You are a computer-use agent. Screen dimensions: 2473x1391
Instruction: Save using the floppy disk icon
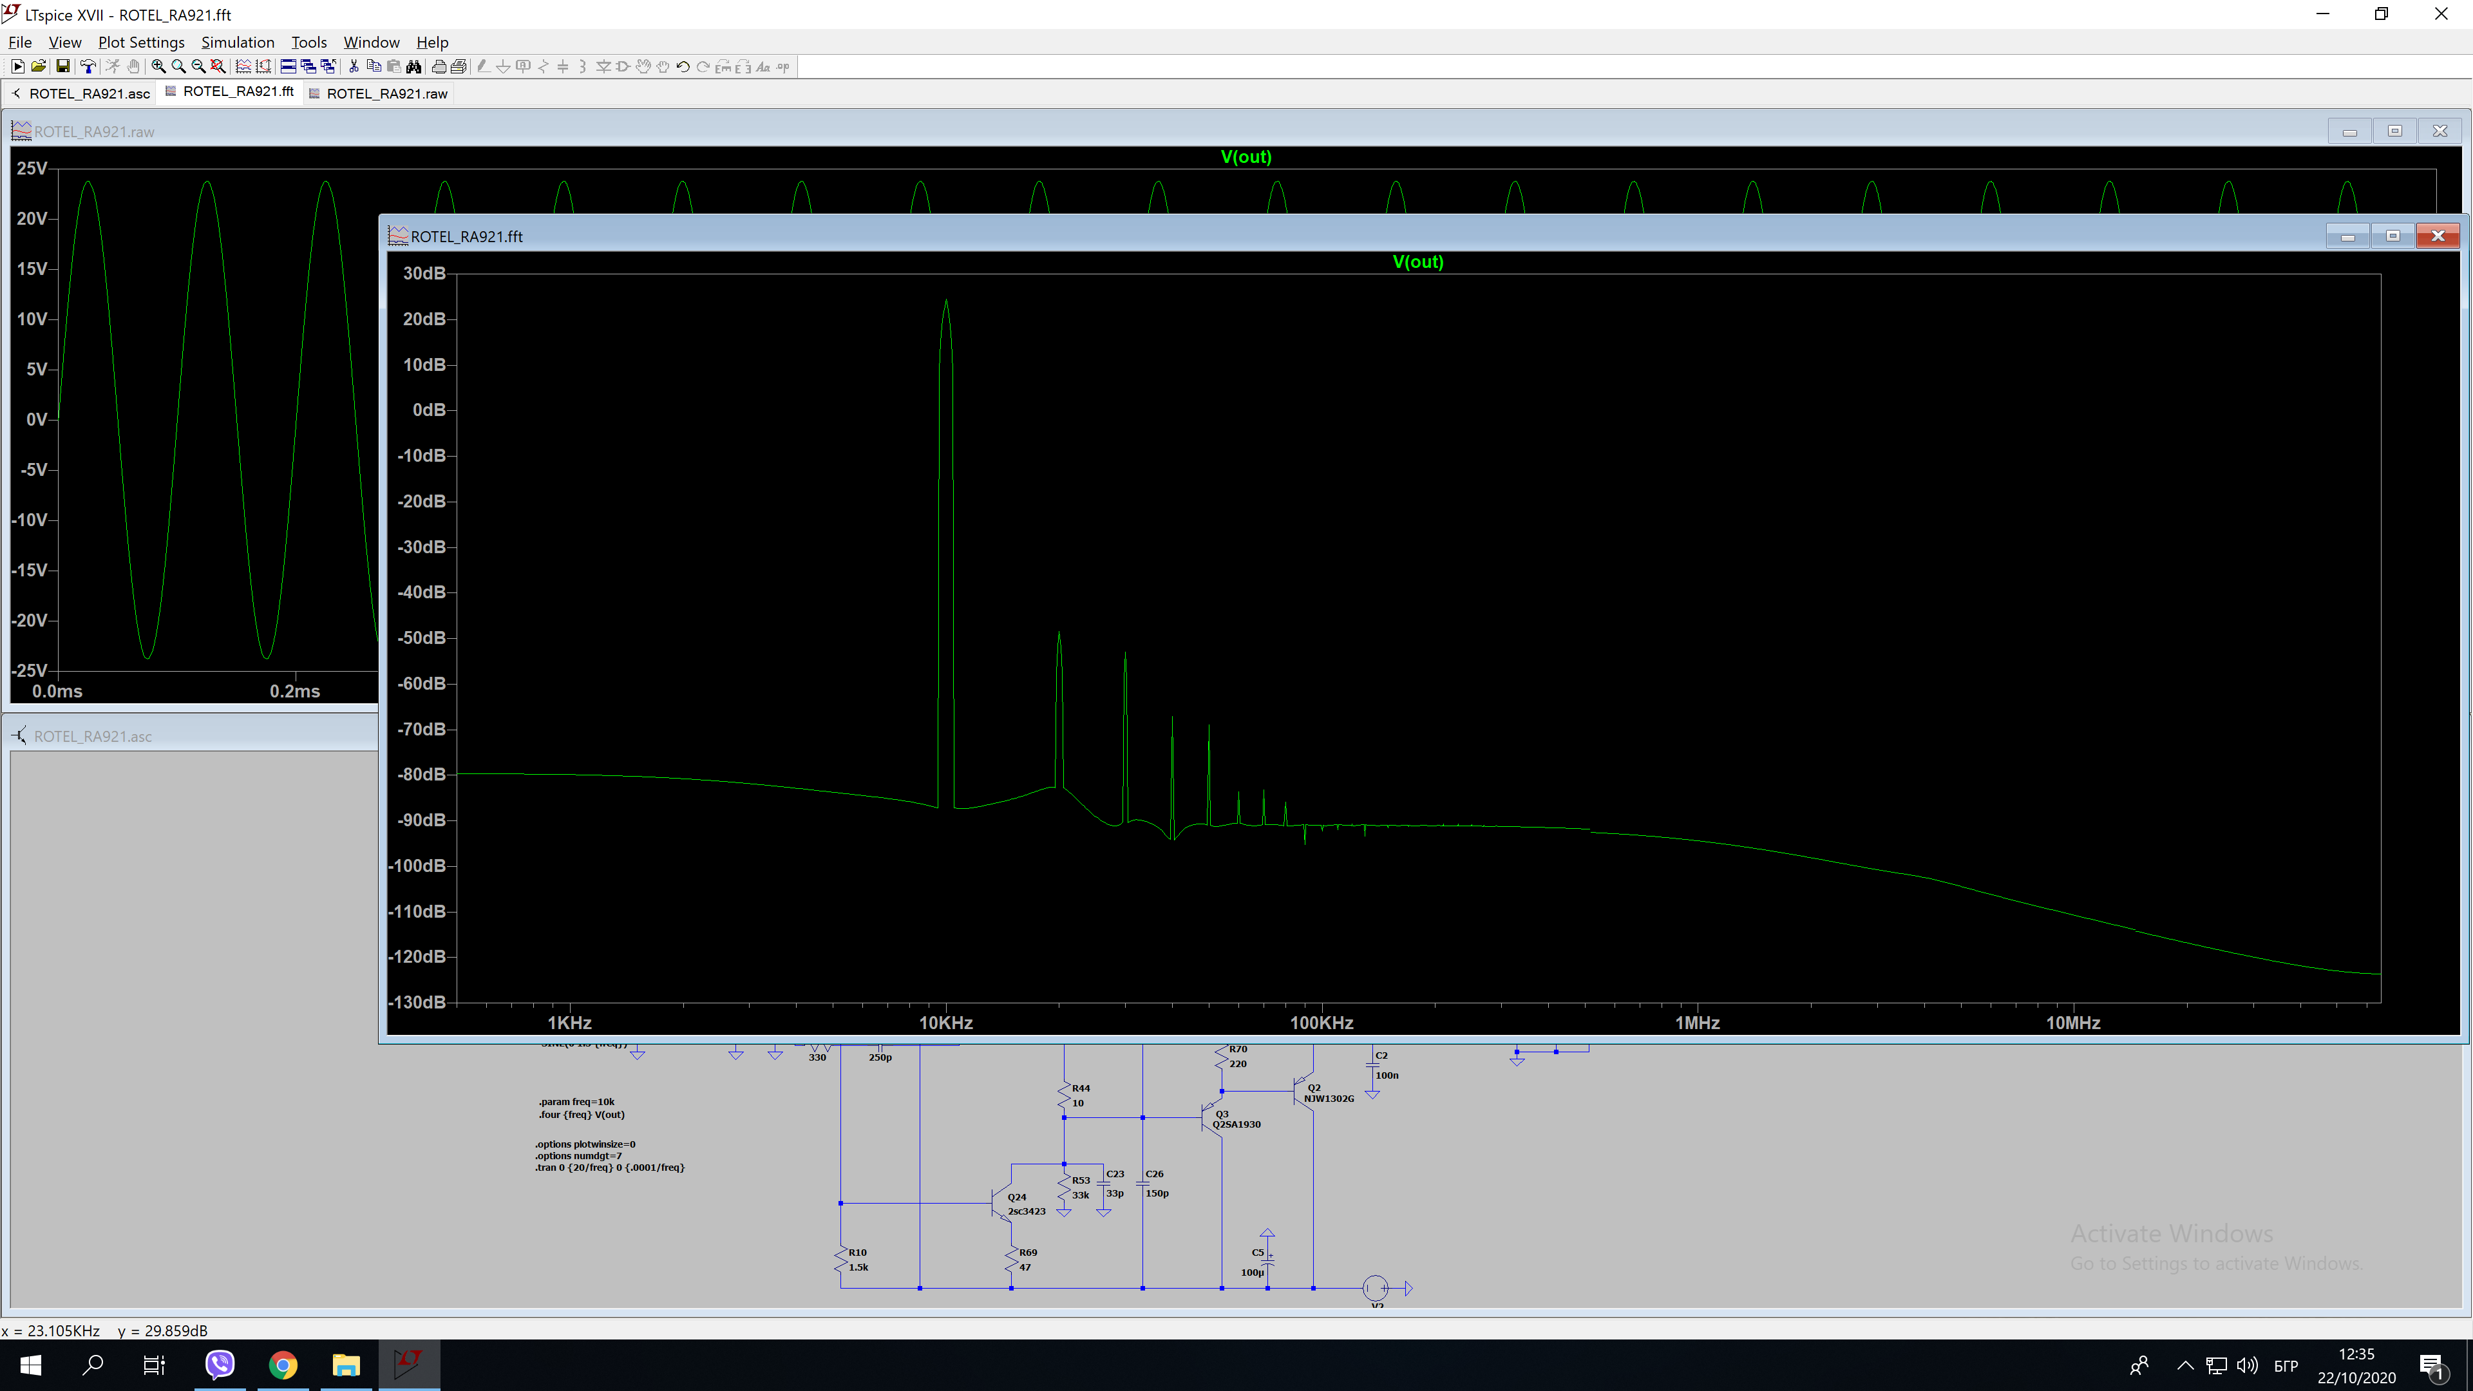62,66
